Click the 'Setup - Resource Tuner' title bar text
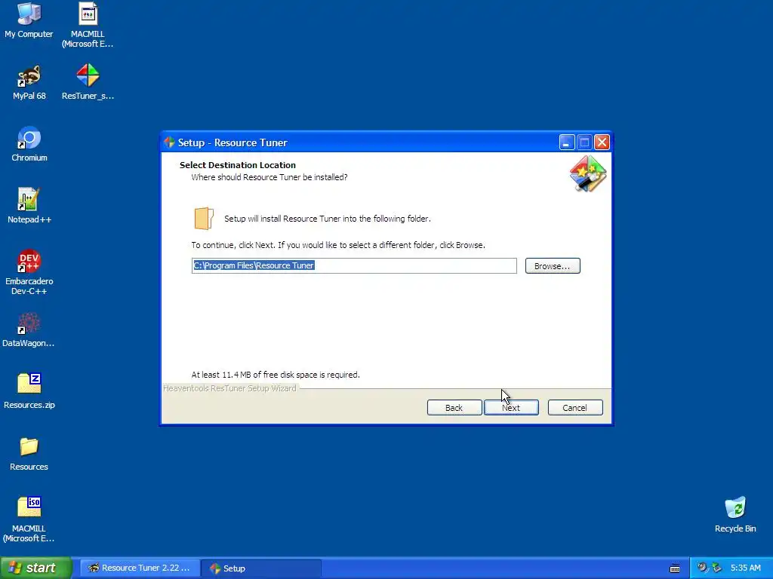 click(233, 142)
